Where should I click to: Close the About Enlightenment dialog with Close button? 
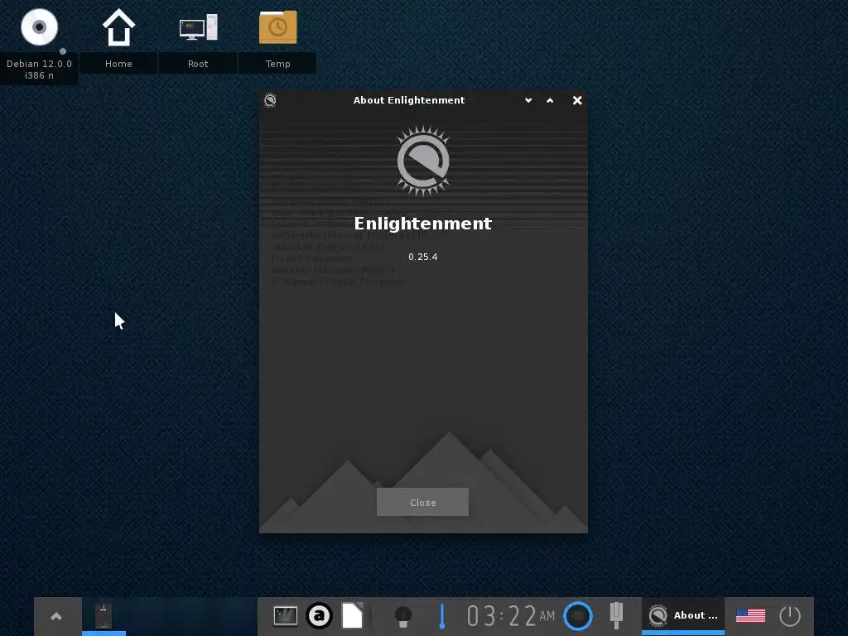tap(422, 502)
